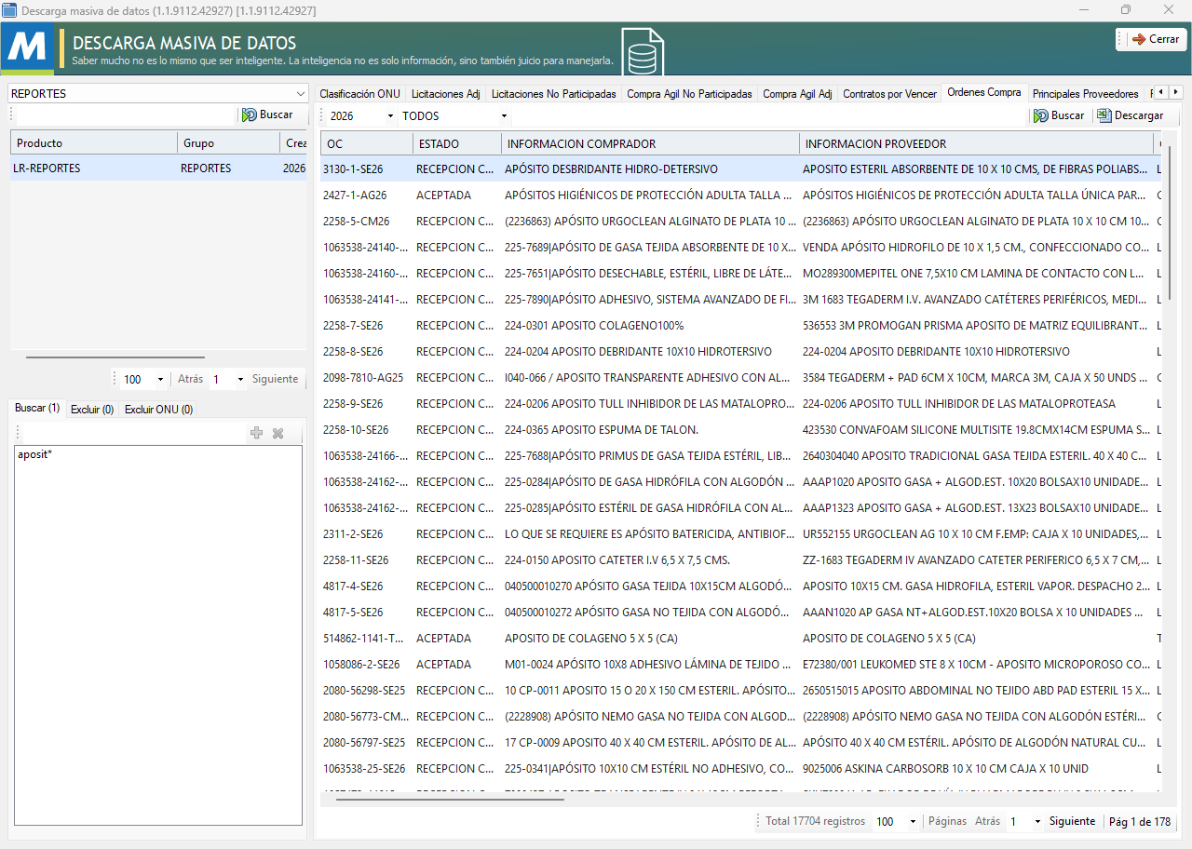The width and height of the screenshot is (1192, 849).
Task: Open Compra Agil No Participadas tab
Action: [689, 93]
